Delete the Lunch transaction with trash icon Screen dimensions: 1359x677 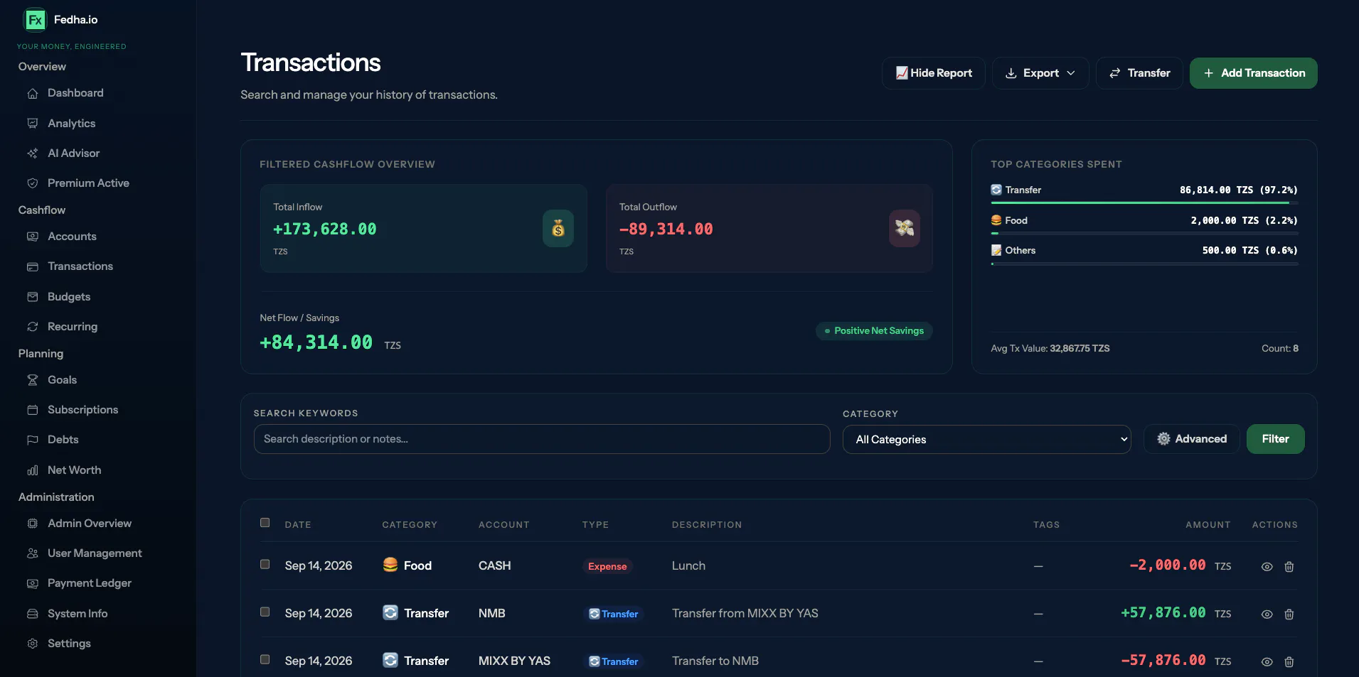pos(1289,567)
